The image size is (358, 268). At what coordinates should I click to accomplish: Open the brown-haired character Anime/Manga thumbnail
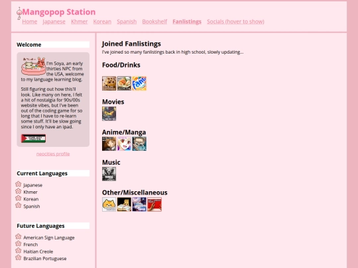click(109, 144)
